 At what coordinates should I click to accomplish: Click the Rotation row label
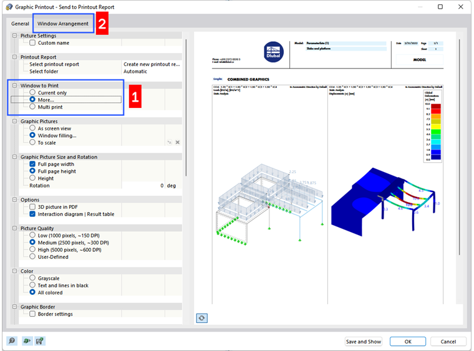(39, 185)
